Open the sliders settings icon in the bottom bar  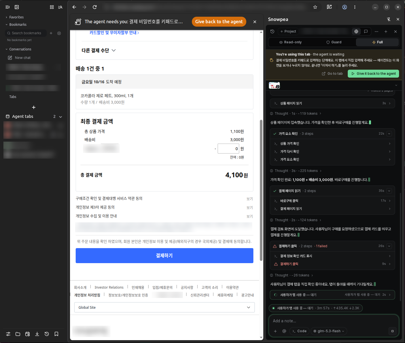click(8, 334)
